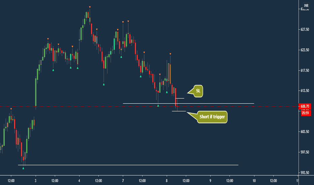Click the 608.70 current price label
Image resolution: width=314 pixels, height=185 pixels.
(x=305, y=106)
